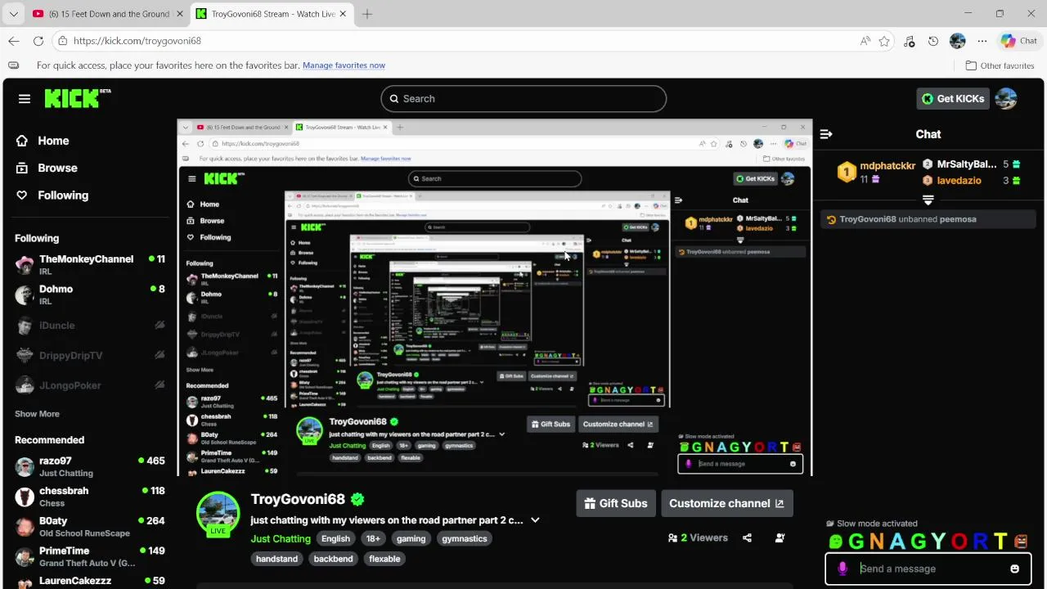Click the gymnastics tag

point(465,538)
